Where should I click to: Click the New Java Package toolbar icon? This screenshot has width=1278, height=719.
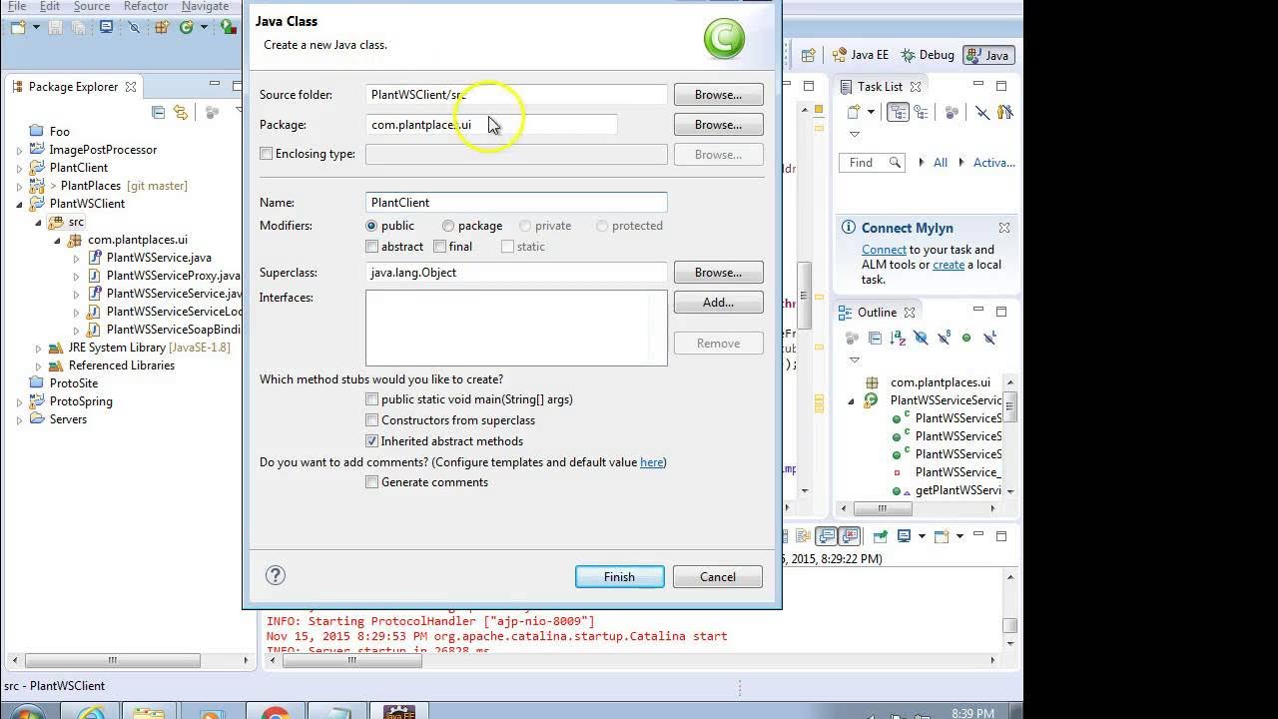coord(161,27)
